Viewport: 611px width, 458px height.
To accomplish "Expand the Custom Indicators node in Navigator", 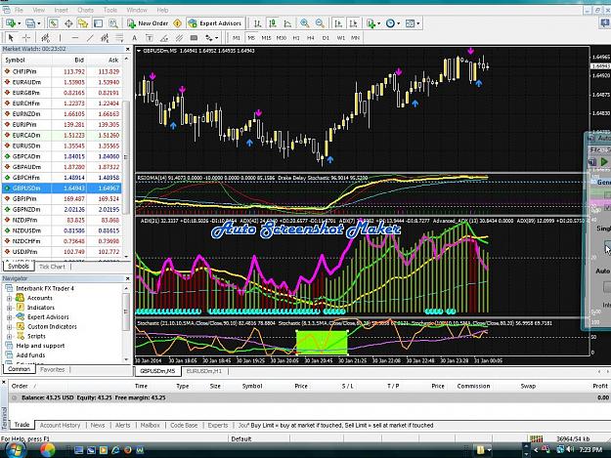I will click(x=10, y=327).
